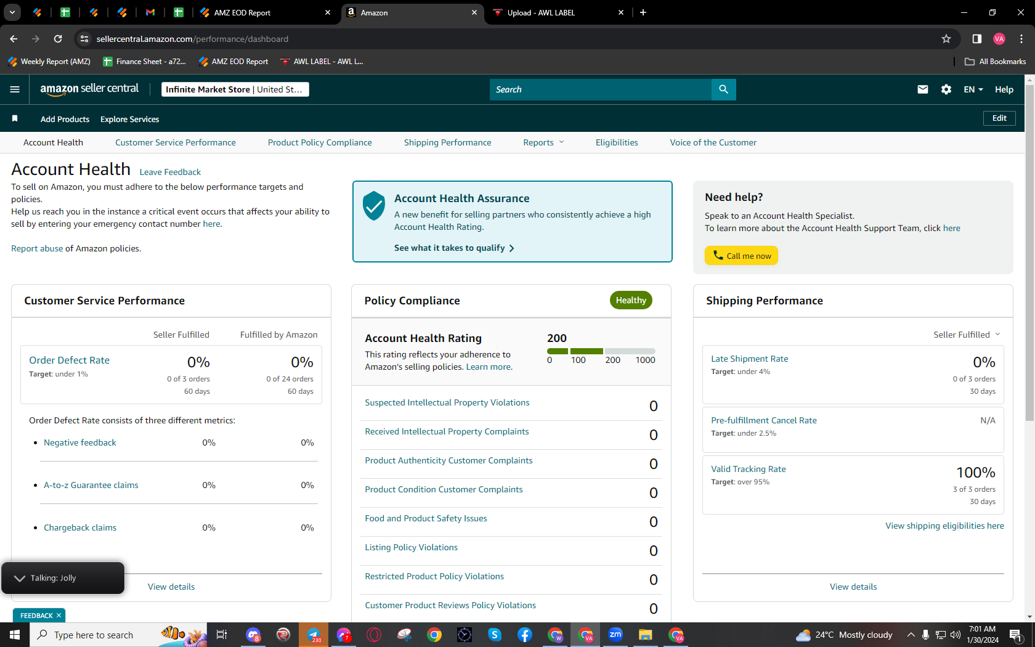Open Facebook from the taskbar
The width and height of the screenshot is (1035, 647).
525,635
